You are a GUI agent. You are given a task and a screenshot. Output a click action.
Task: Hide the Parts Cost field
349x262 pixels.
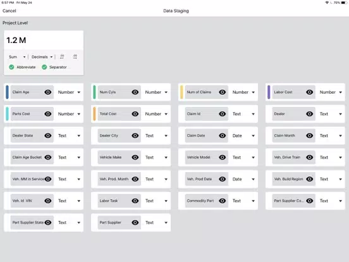pyautogui.click(x=48, y=114)
